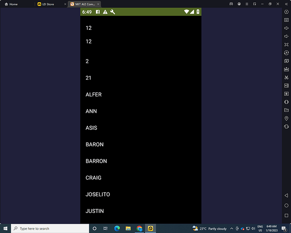Select the second '12' list item

tap(141, 41)
